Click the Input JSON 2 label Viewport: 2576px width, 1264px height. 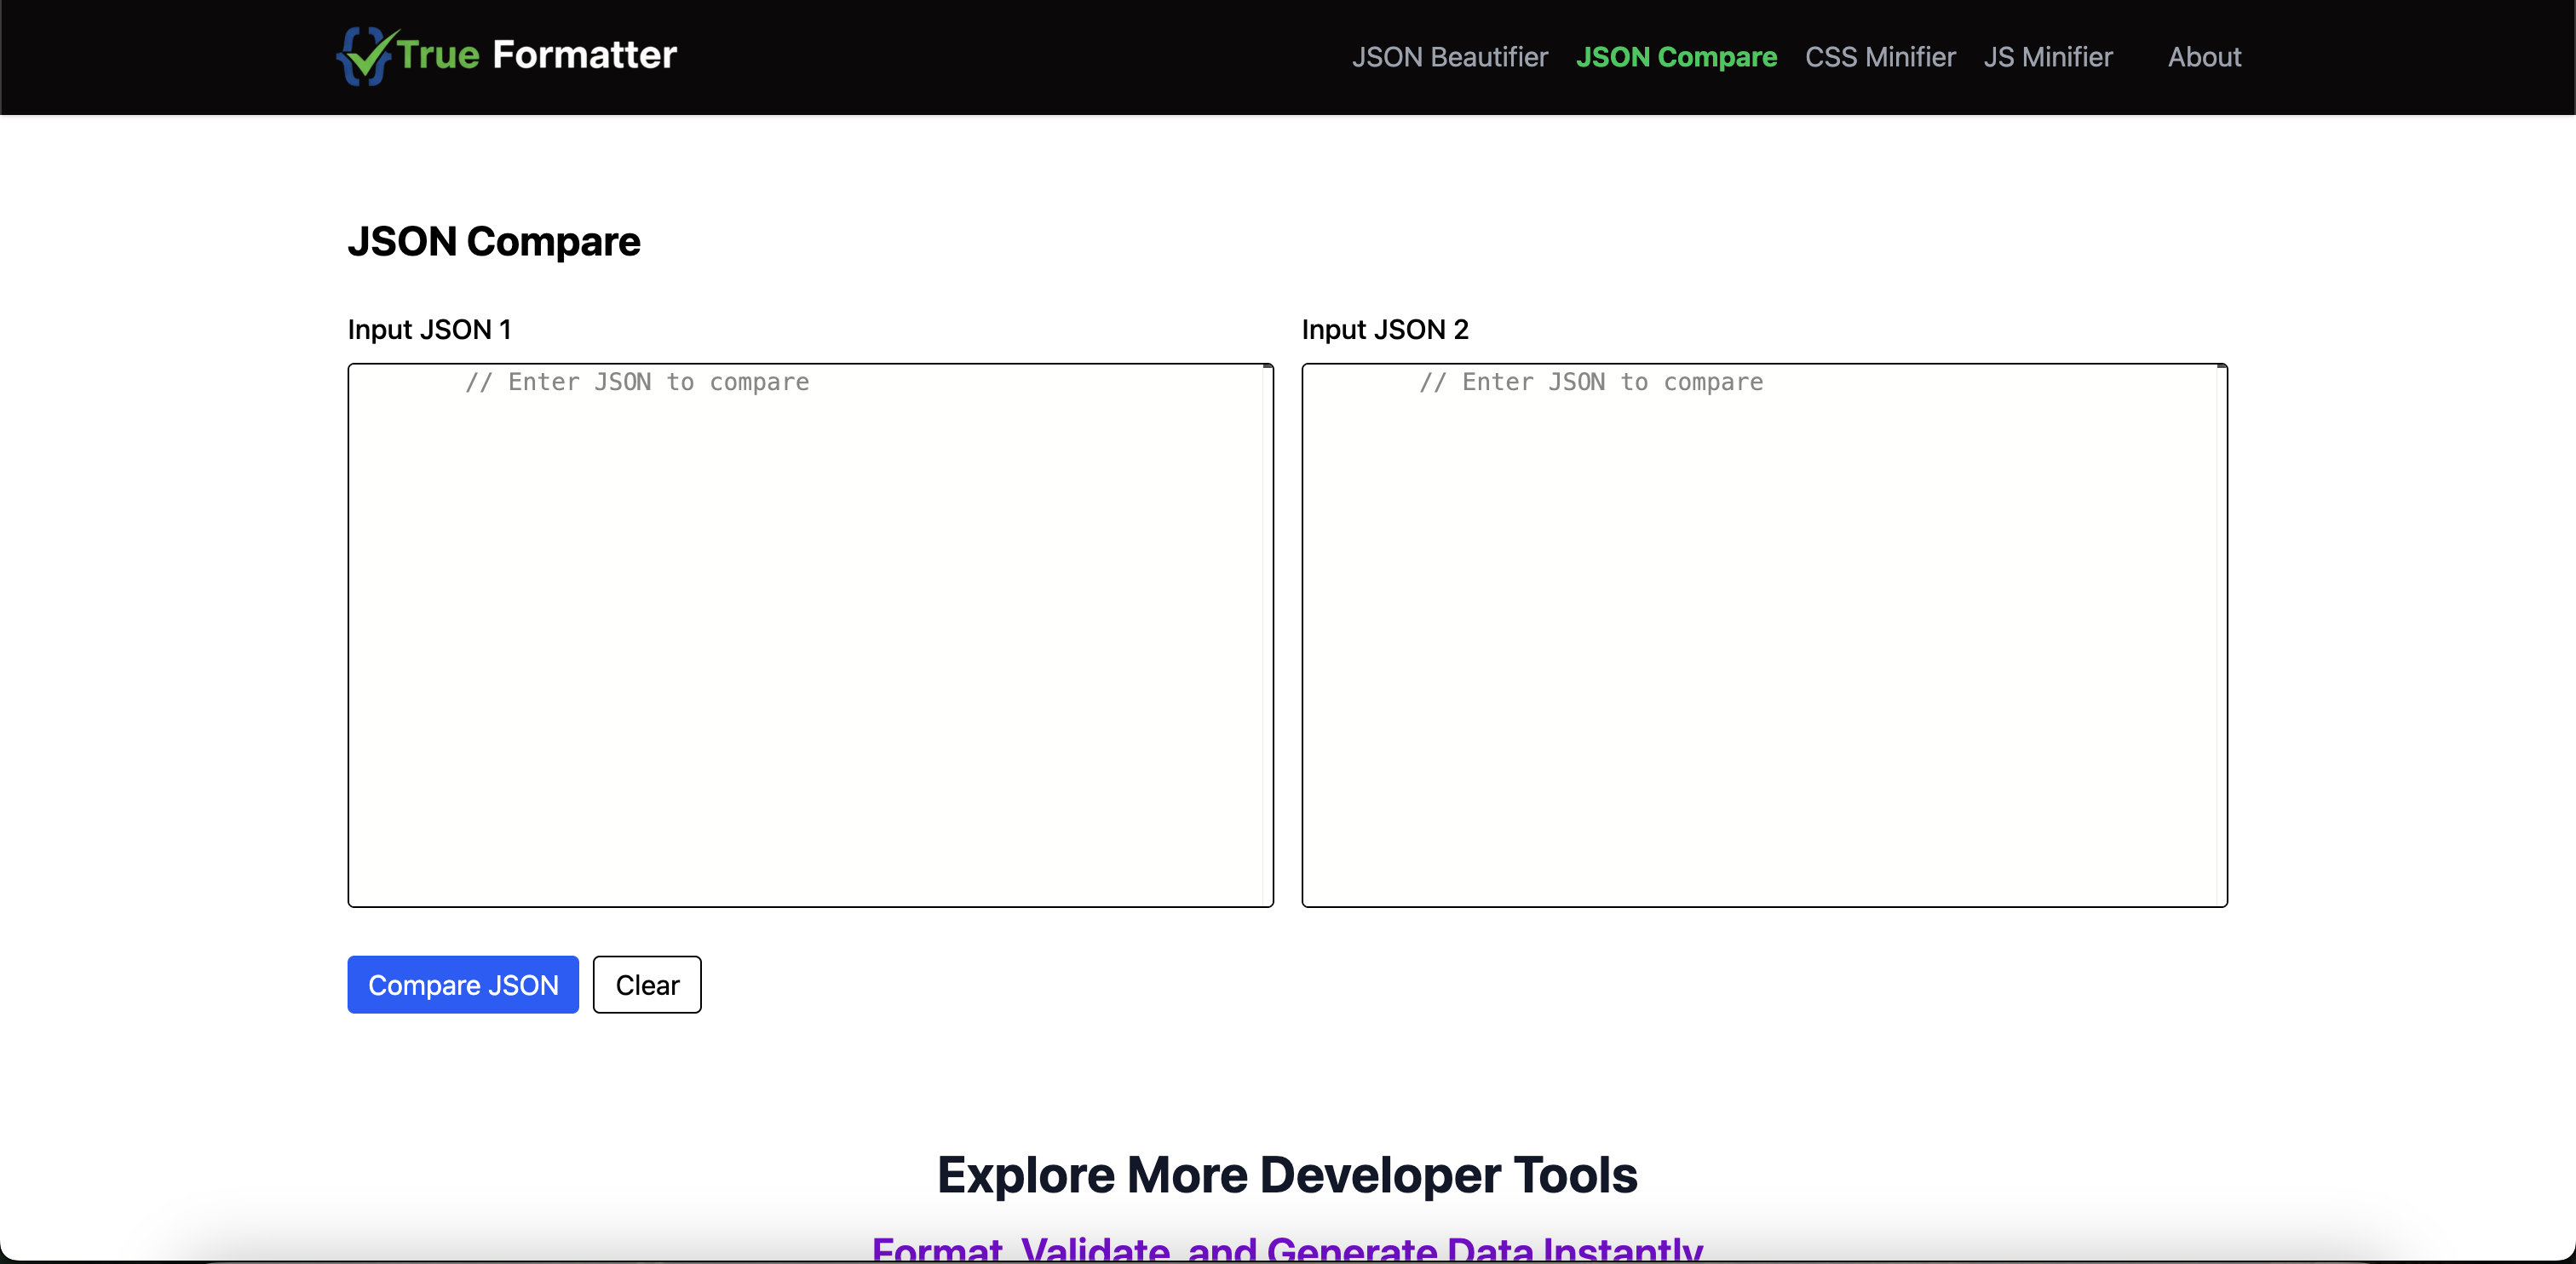1385,329
